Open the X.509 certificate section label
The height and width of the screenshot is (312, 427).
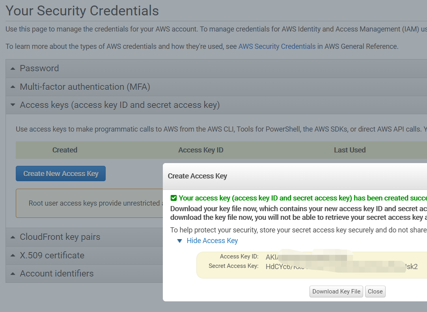[x=52, y=255]
